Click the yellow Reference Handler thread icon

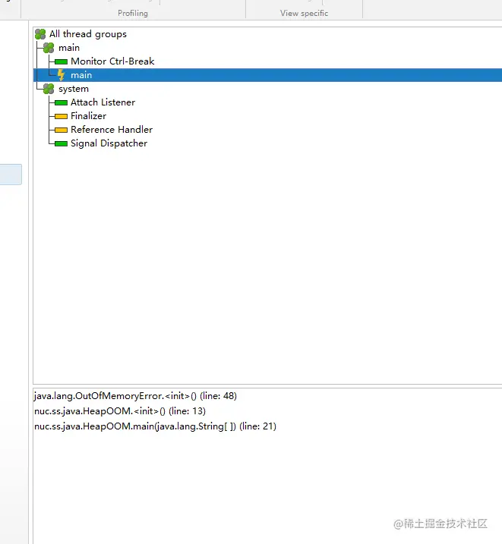point(61,130)
